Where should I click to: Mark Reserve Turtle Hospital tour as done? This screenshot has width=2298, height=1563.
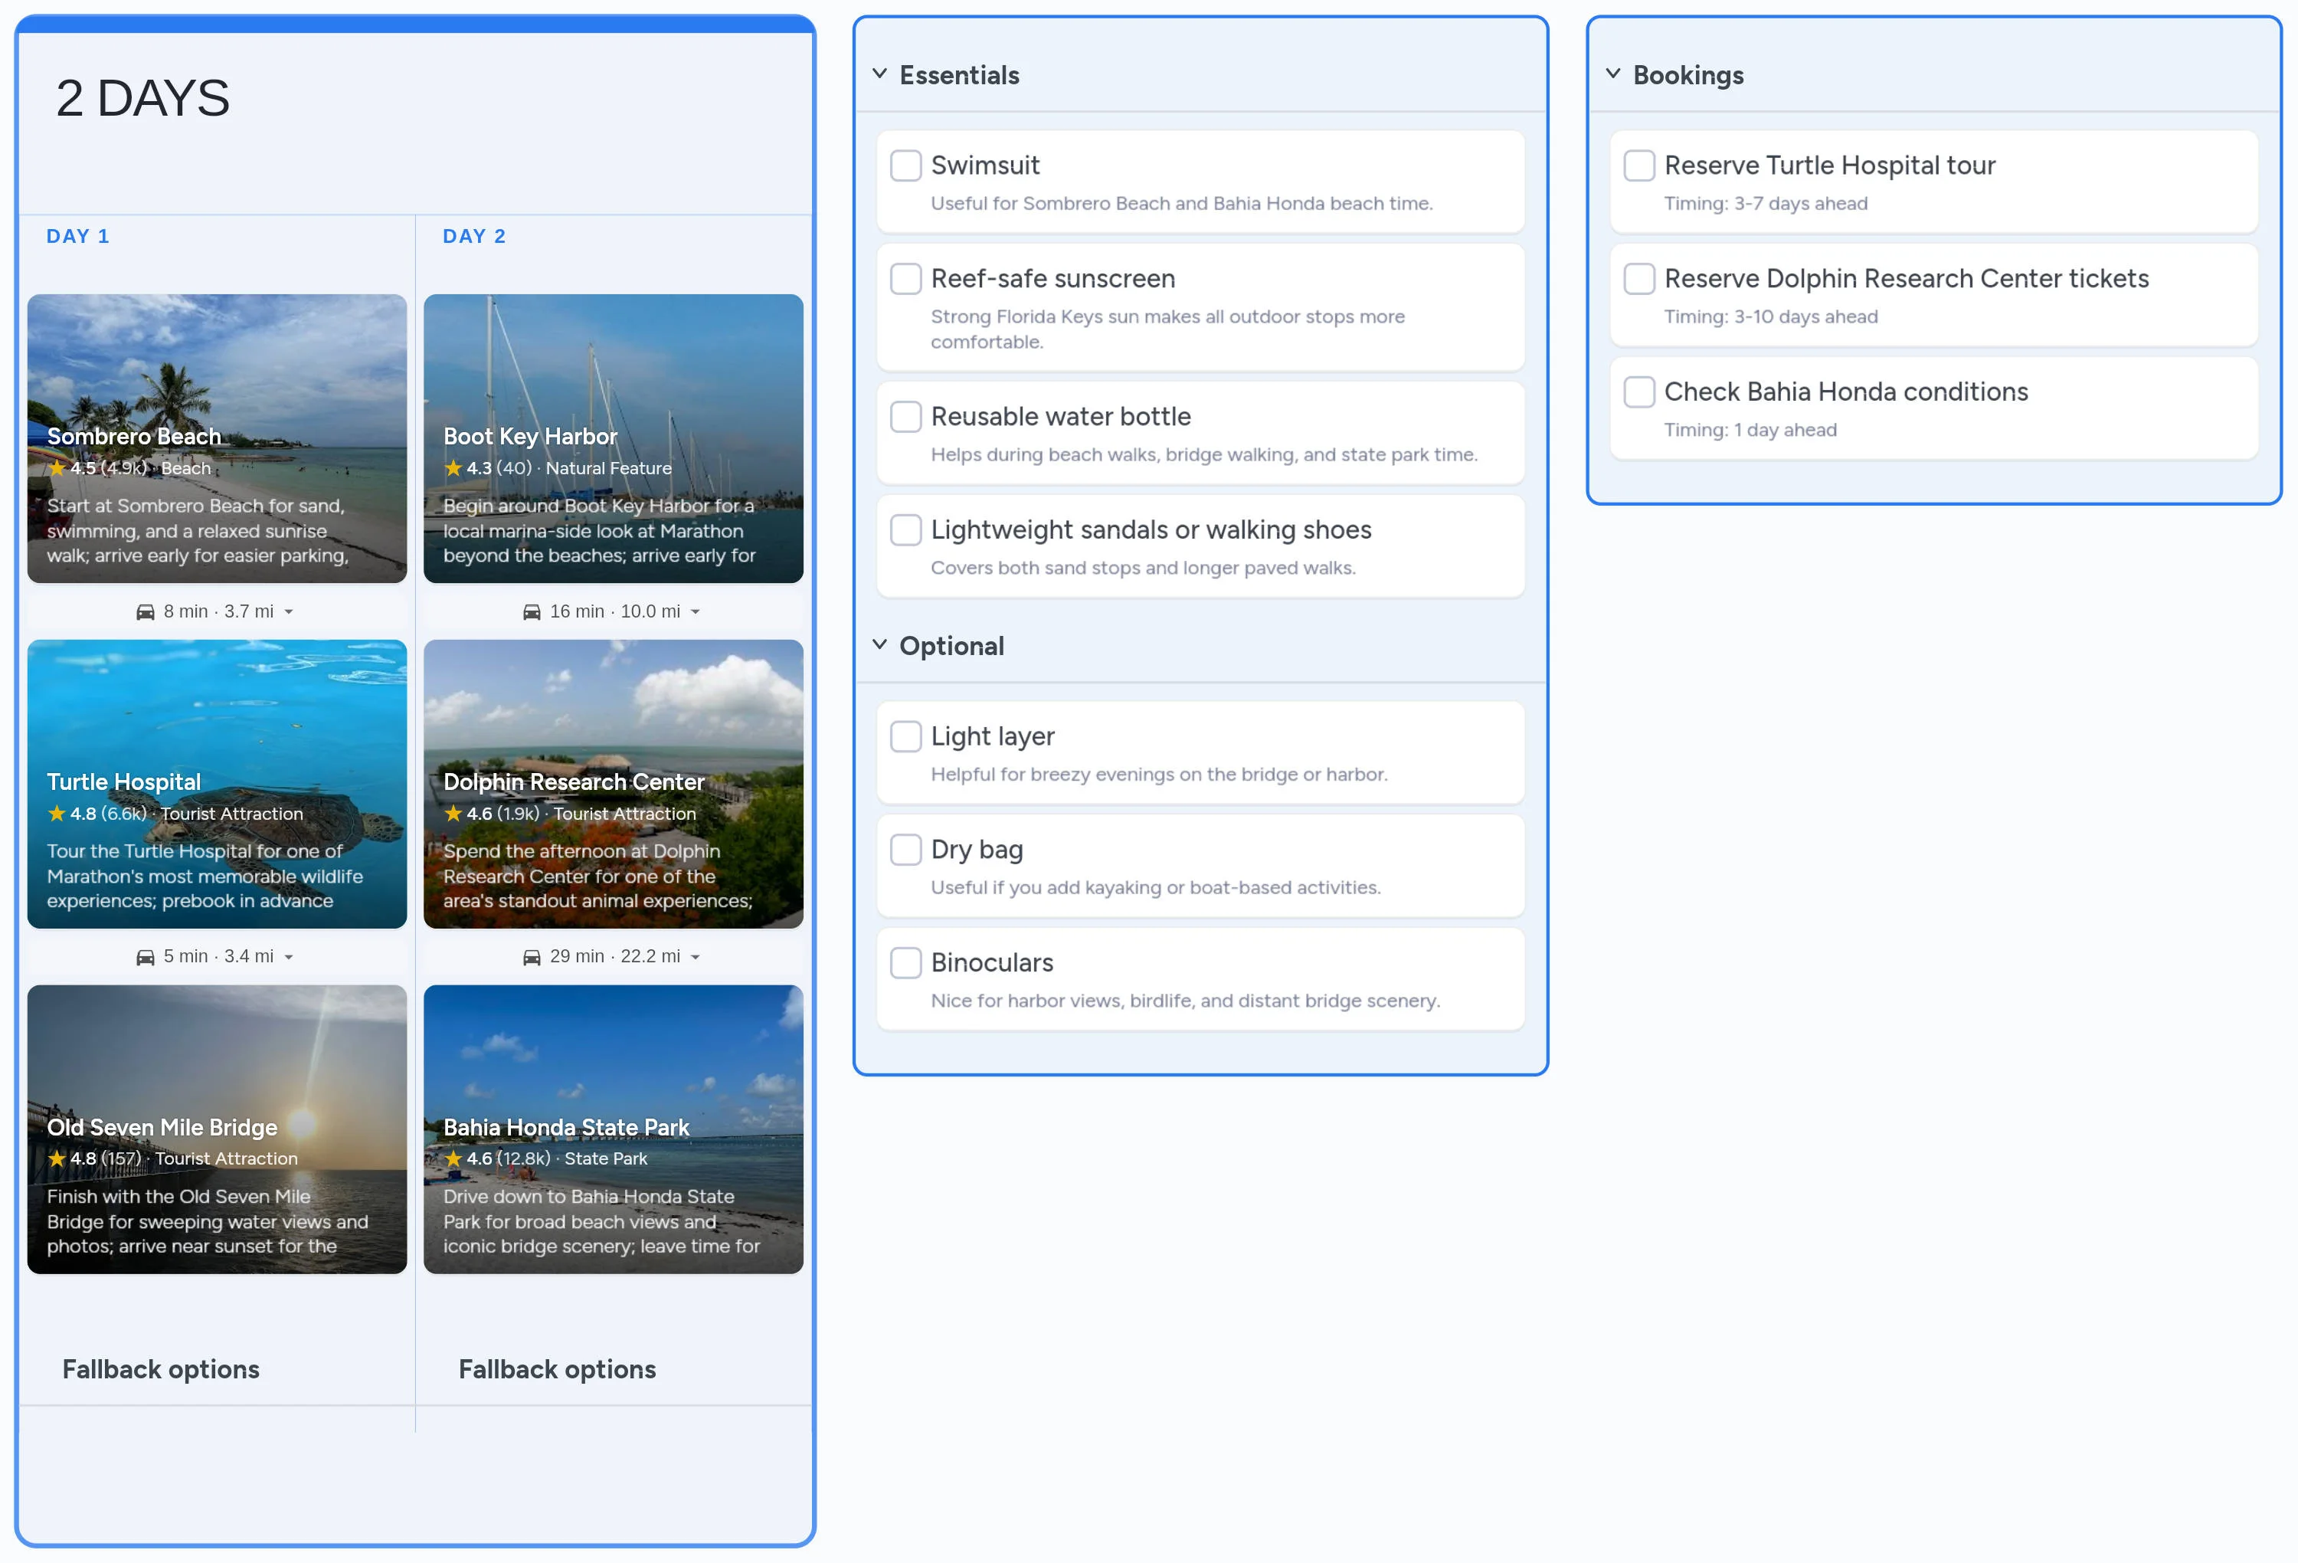[x=1639, y=165]
